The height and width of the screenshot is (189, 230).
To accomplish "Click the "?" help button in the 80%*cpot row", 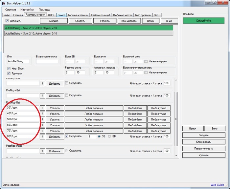I will [42, 136].
